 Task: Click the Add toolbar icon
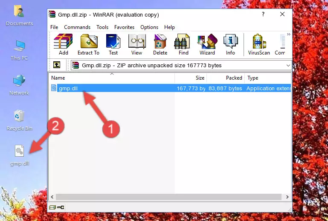(63, 45)
